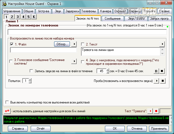Open the 'Управление' tab

point(12,11)
